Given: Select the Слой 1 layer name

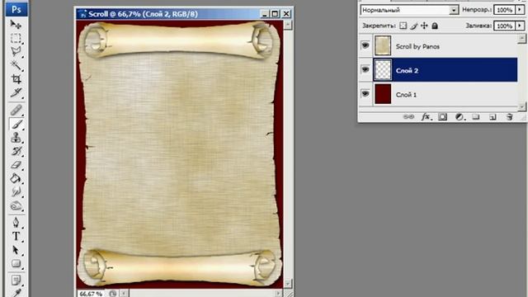Looking at the screenshot, I should (406, 95).
